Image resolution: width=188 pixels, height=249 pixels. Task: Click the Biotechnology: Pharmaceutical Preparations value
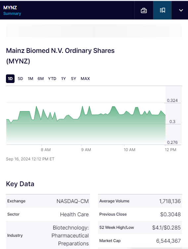tap(70, 235)
